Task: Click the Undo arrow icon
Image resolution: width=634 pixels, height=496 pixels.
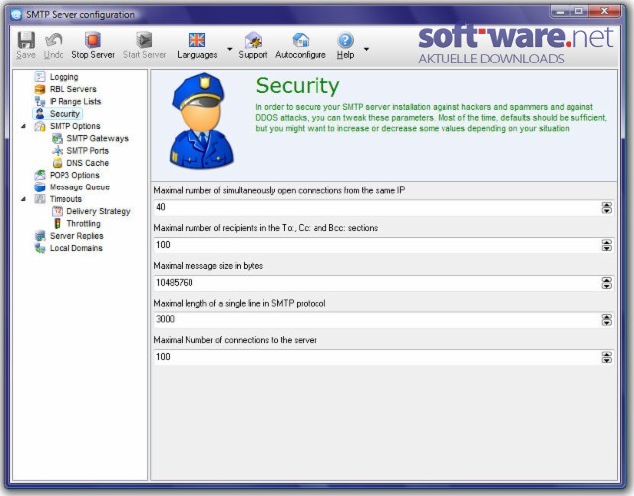Action: 54,40
